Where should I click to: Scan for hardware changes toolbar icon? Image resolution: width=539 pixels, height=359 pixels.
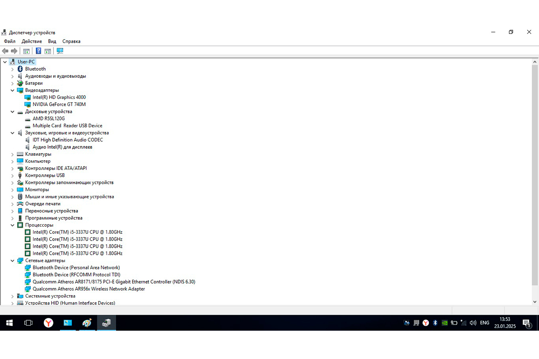tap(60, 51)
